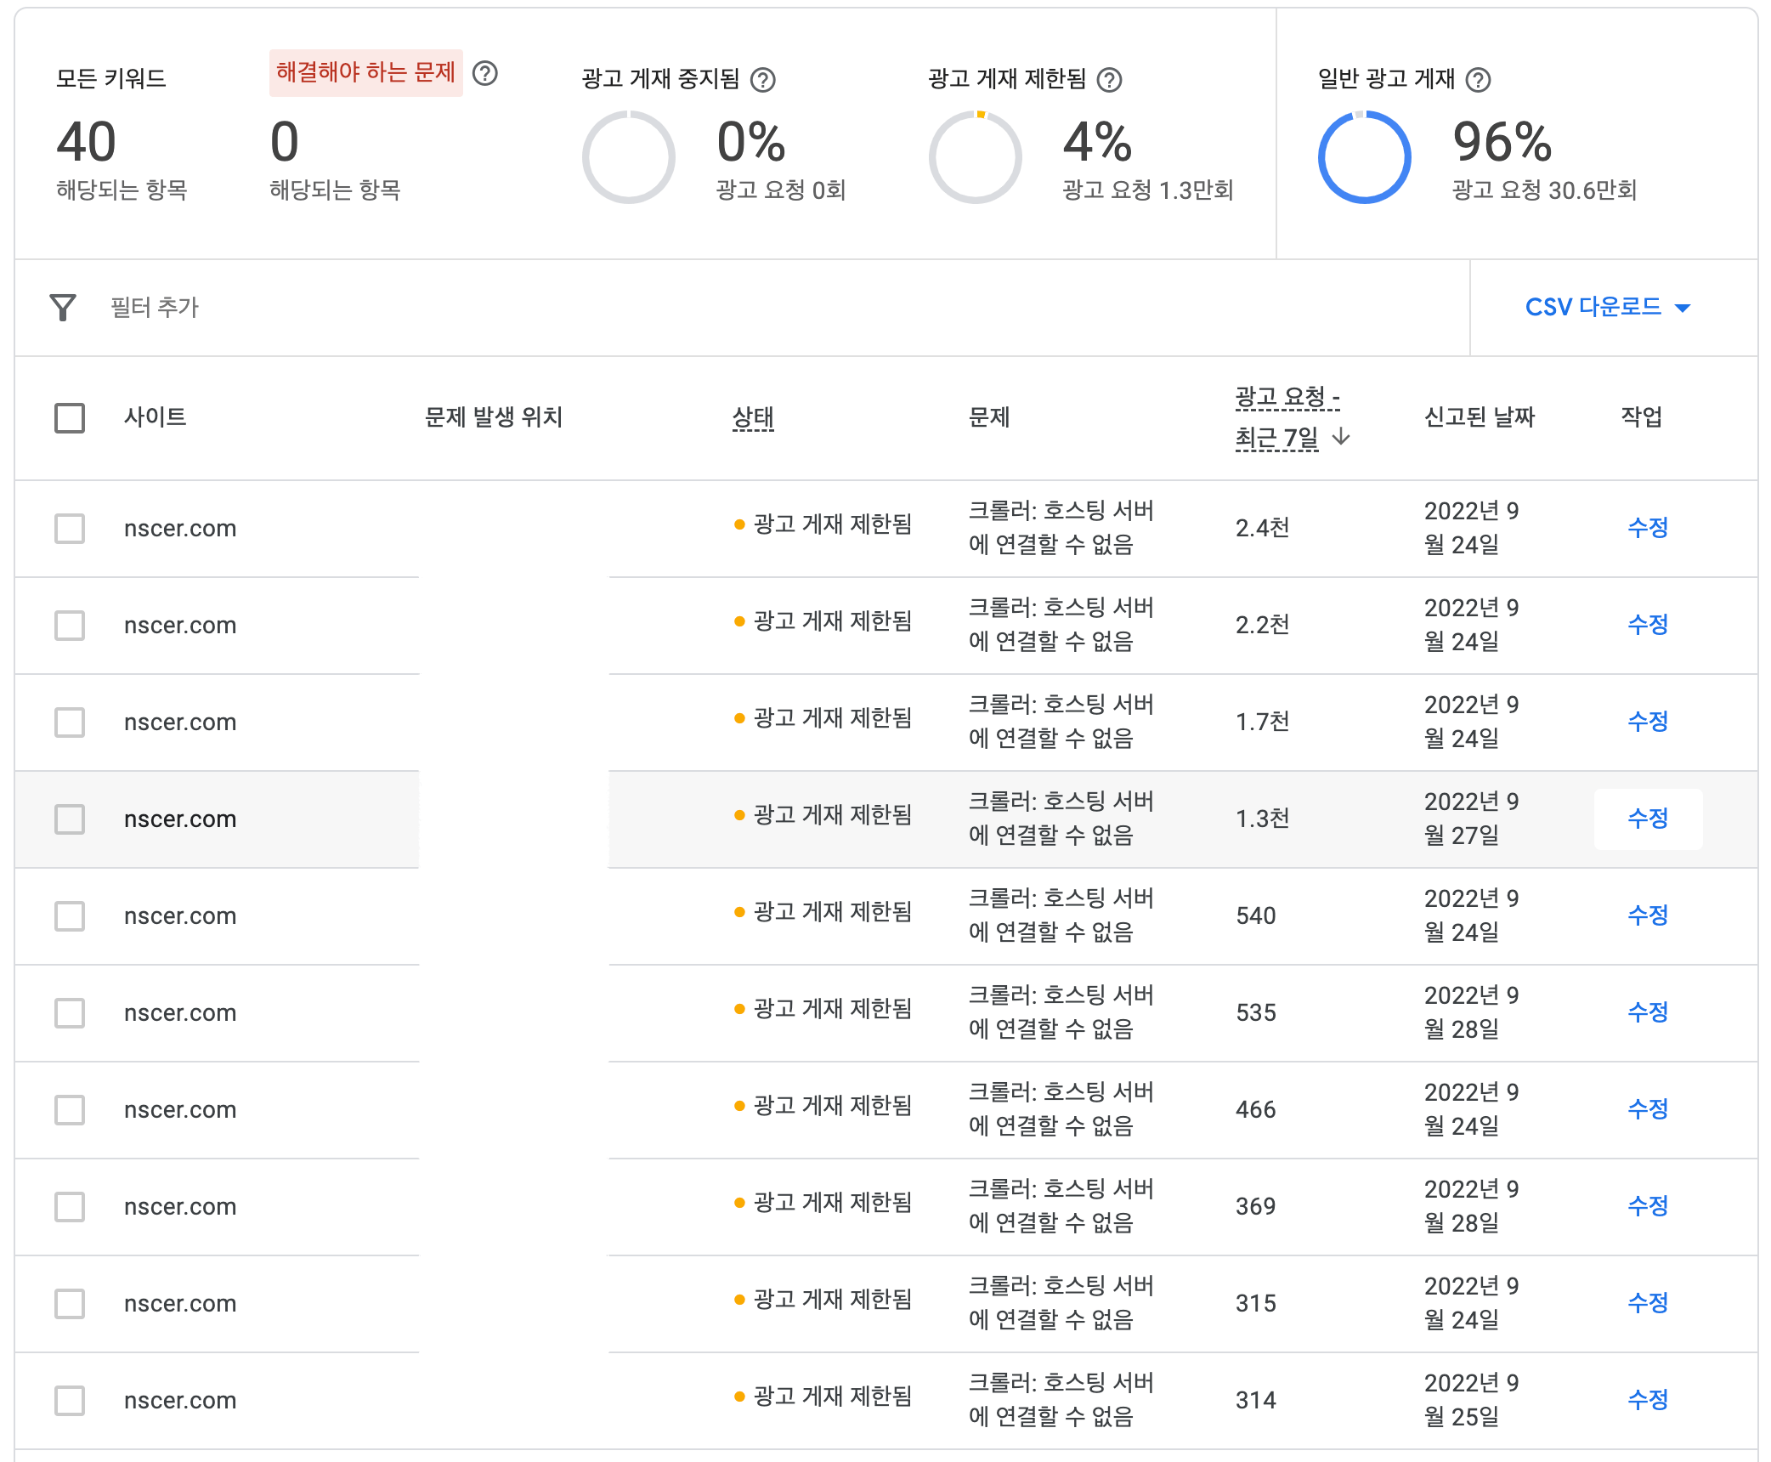Click the 0% donut chart
Viewport: 1771px width, 1462px height.
tap(628, 157)
